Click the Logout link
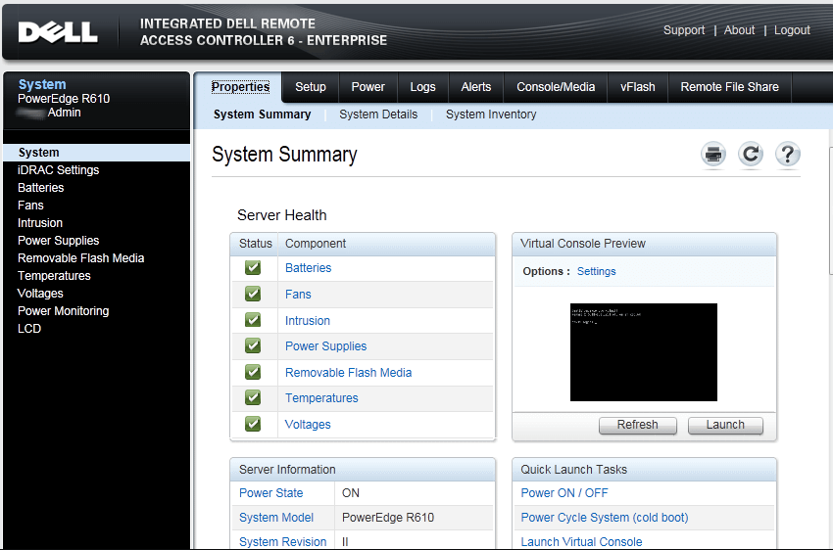Image resolution: width=833 pixels, height=550 pixels. [792, 30]
